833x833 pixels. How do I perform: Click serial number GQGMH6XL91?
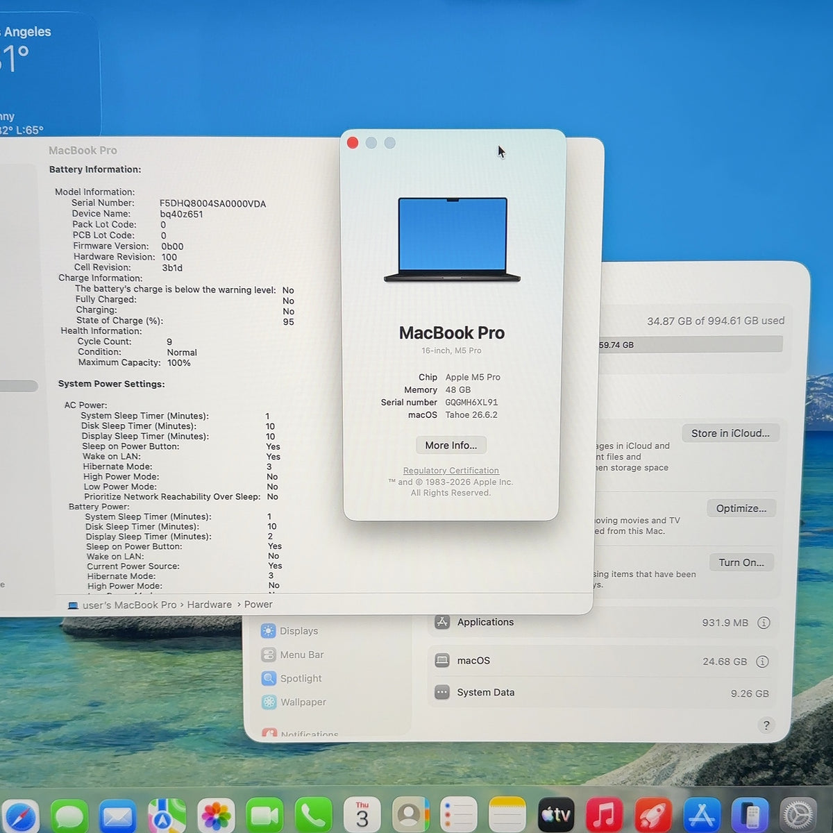pyautogui.click(x=471, y=403)
